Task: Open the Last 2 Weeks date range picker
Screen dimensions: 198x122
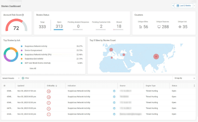Action: (x=184, y=6)
